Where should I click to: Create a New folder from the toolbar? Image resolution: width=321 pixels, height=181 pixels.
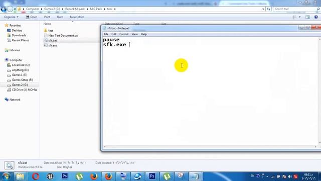click(x=77, y=17)
